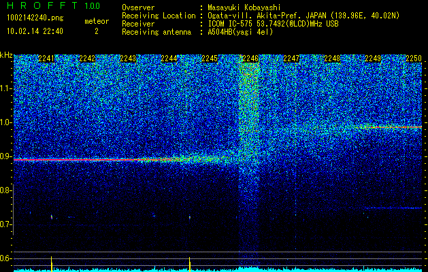Screen dimensions: 428x272
Task: Click the ICOM IC-575 receiver frequency text
Action: [x=273, y=24]
